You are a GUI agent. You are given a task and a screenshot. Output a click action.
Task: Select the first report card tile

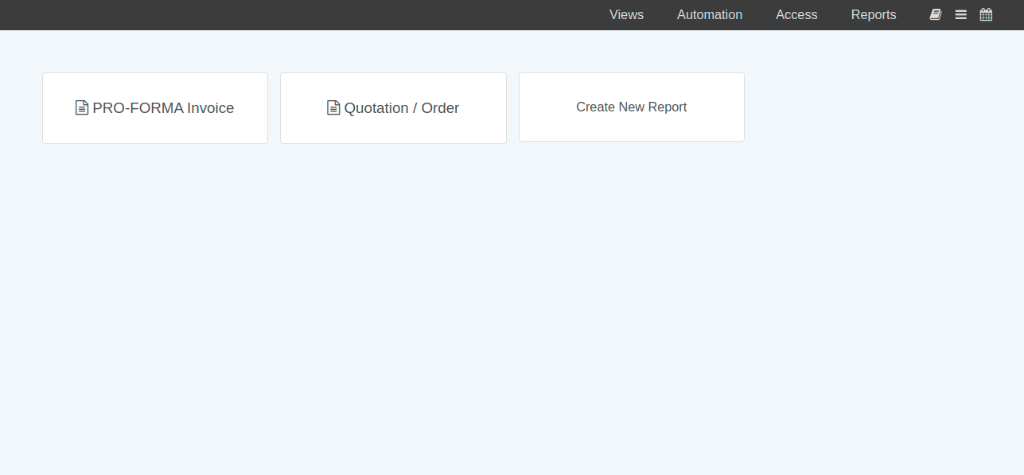pos(155,127)
